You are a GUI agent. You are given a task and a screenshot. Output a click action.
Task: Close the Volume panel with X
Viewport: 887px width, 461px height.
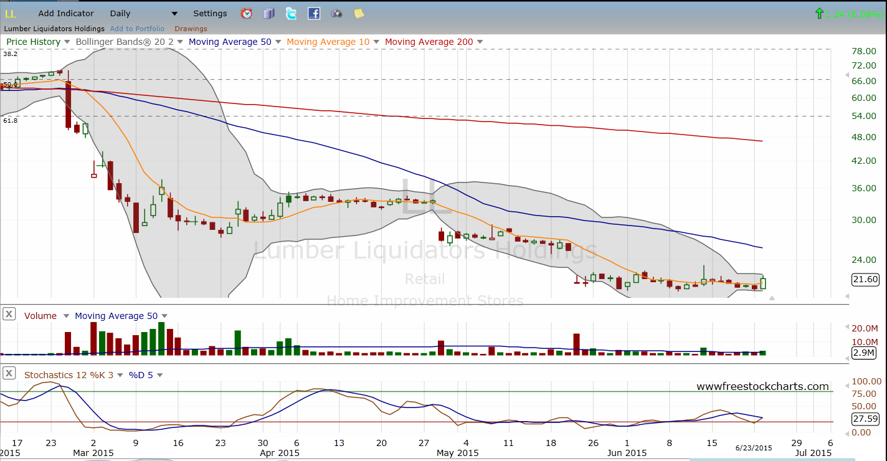pyautogui.click(x=9, y=315)
